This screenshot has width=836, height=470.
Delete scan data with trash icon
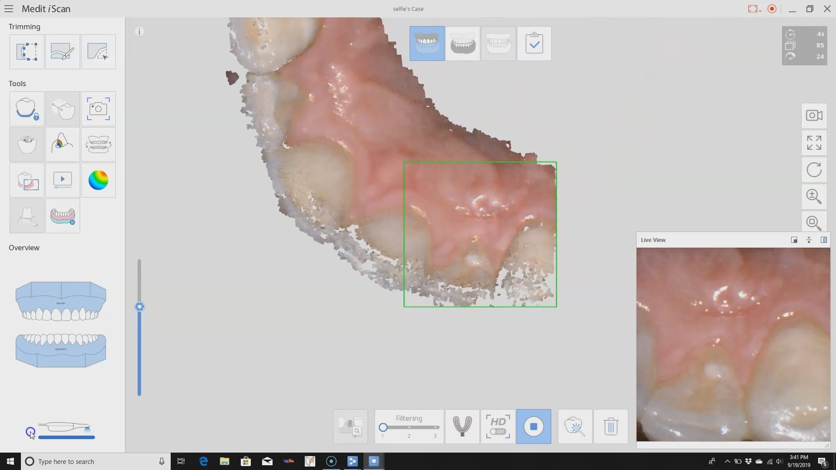pos(610,426)
